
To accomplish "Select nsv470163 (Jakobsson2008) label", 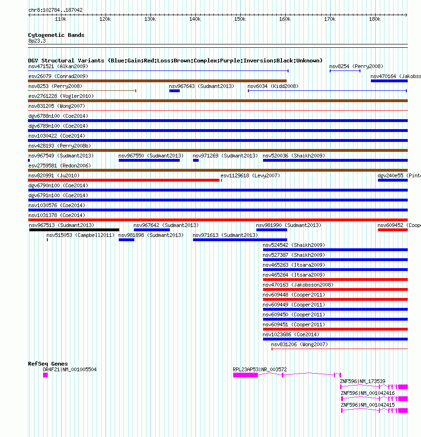I will tap(298, 285).
